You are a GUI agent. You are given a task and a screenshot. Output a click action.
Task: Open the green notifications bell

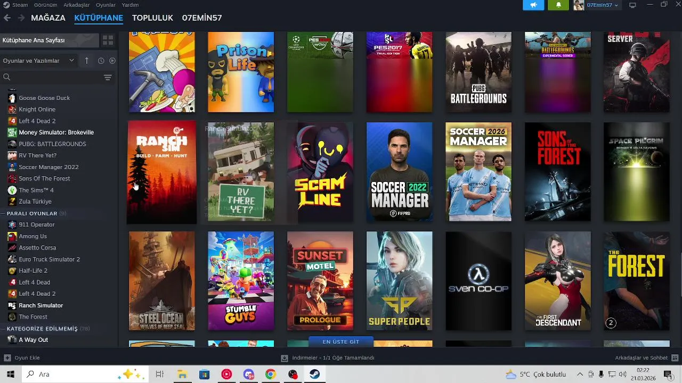click(558, 5)
